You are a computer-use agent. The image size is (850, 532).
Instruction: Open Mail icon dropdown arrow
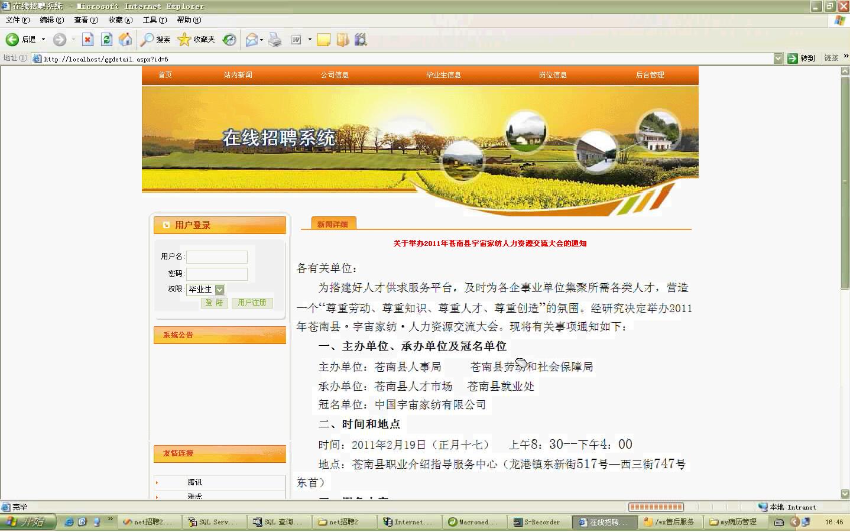point(262,40)
